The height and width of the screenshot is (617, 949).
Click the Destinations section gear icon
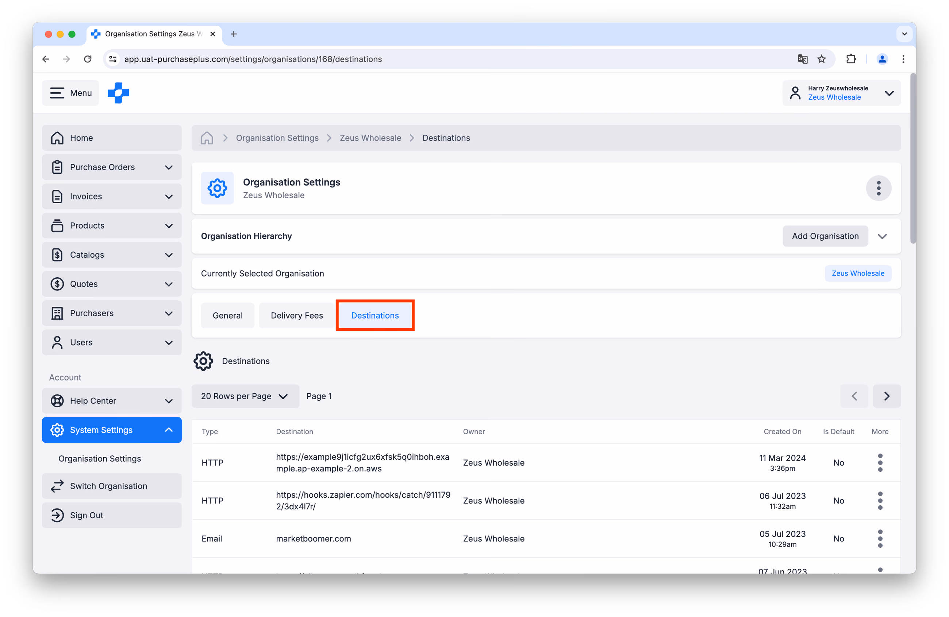[203, 361]
